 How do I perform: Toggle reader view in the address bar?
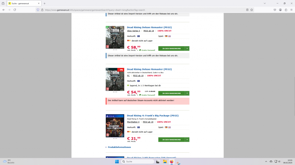coord(247,9)
